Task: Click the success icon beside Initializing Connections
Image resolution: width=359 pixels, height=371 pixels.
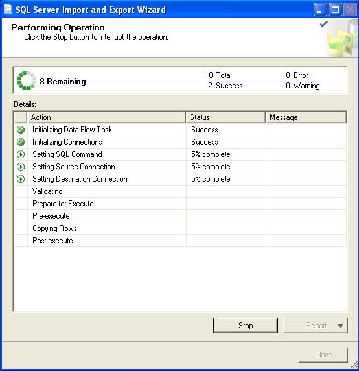Action: pos(21,142)
